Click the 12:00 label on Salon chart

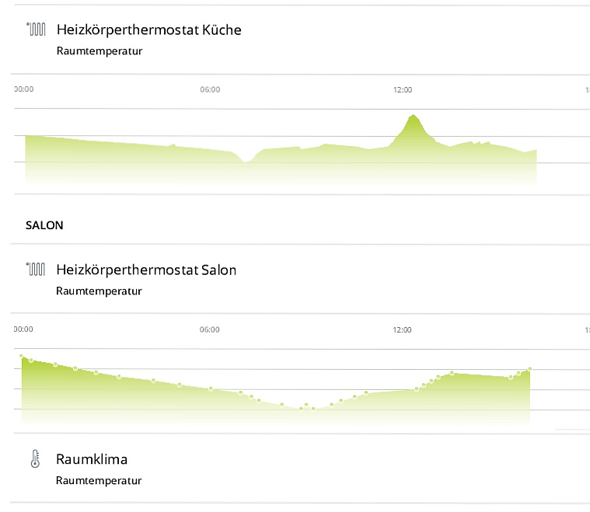[402, 330]
